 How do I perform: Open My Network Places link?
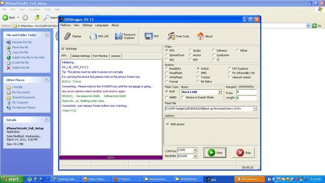(24, 108)
